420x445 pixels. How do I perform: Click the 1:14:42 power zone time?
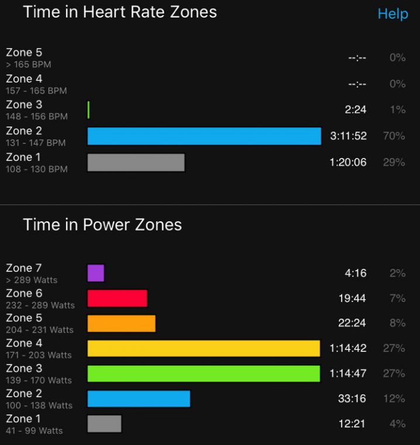[x=347, y=348]
